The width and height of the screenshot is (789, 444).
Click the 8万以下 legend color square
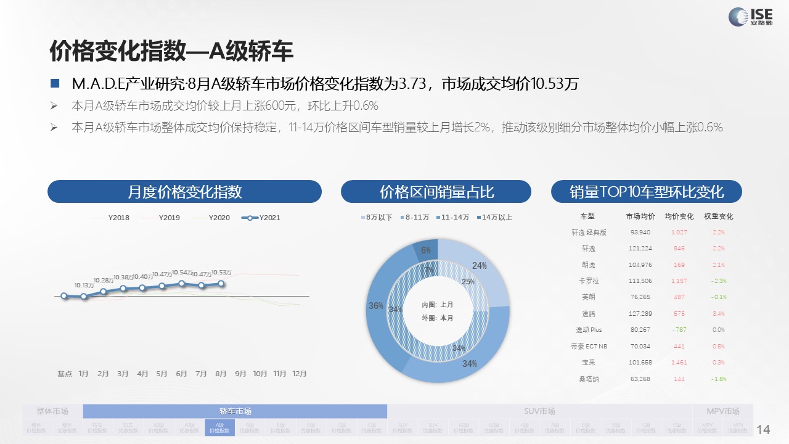pos(362,218)
